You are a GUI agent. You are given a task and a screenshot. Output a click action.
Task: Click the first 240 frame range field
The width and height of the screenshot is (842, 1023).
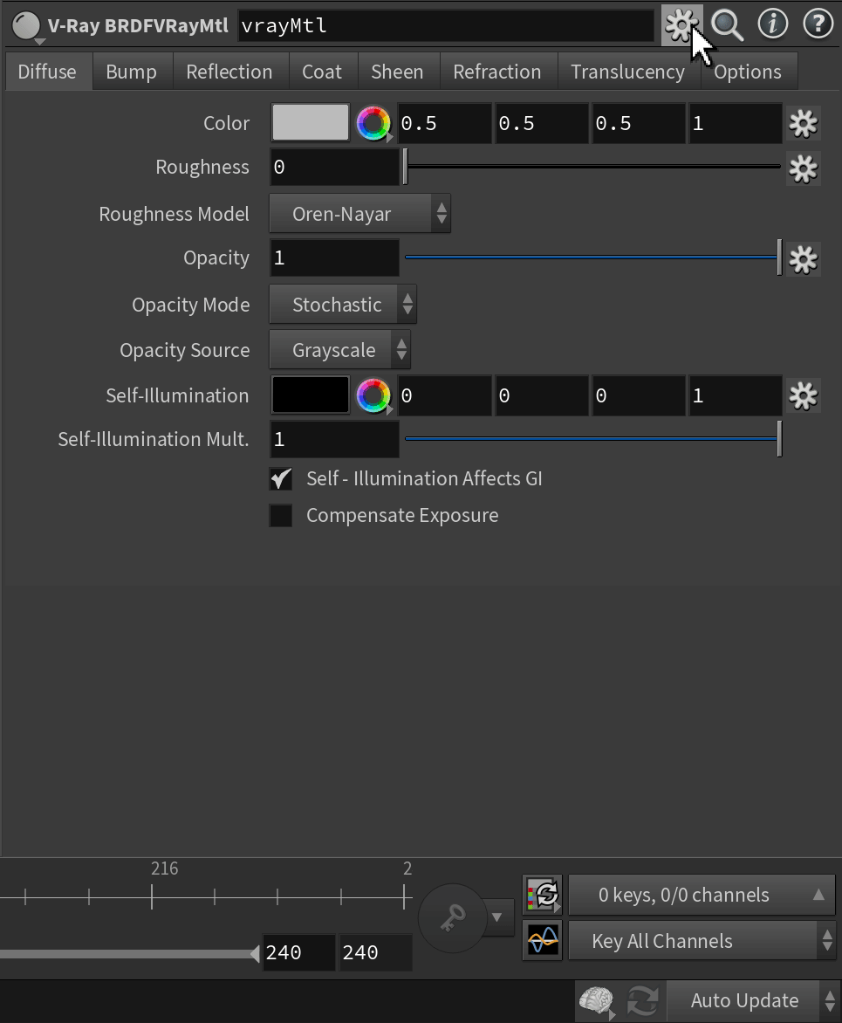click(x=298, y=952)
